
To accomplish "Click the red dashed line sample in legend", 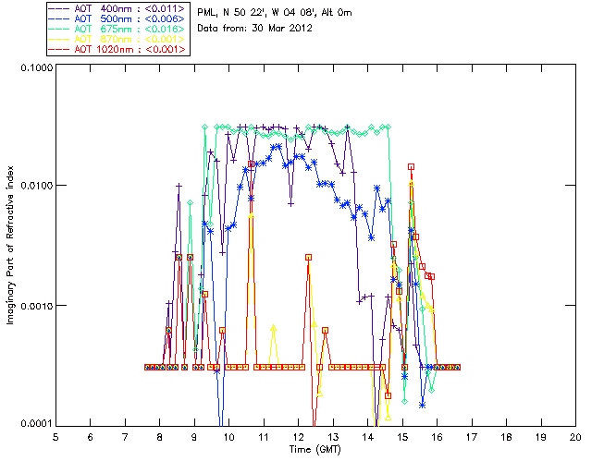I will 59,50.
